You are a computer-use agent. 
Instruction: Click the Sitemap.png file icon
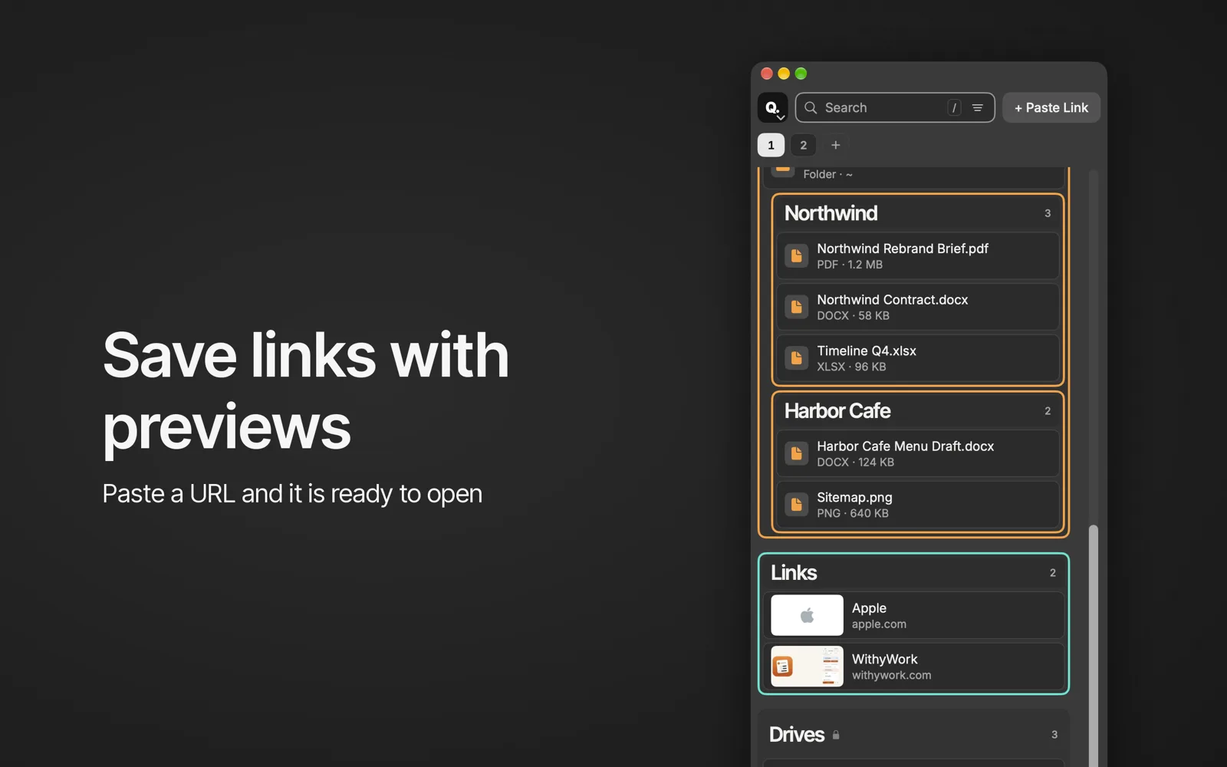(x=796, y=505)
